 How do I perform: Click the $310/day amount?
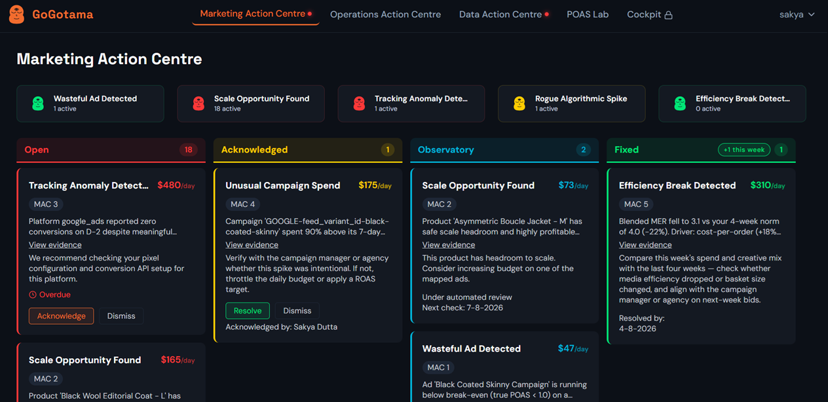click(768, 185)
